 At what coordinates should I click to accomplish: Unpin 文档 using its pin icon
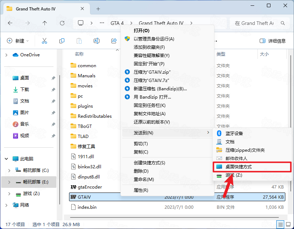(x=54, y=101)
